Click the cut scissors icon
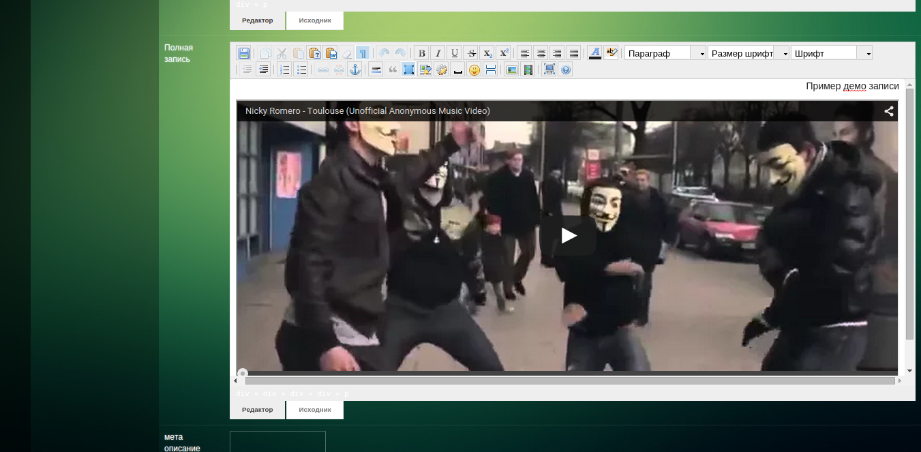 click(x=282, y=53)
